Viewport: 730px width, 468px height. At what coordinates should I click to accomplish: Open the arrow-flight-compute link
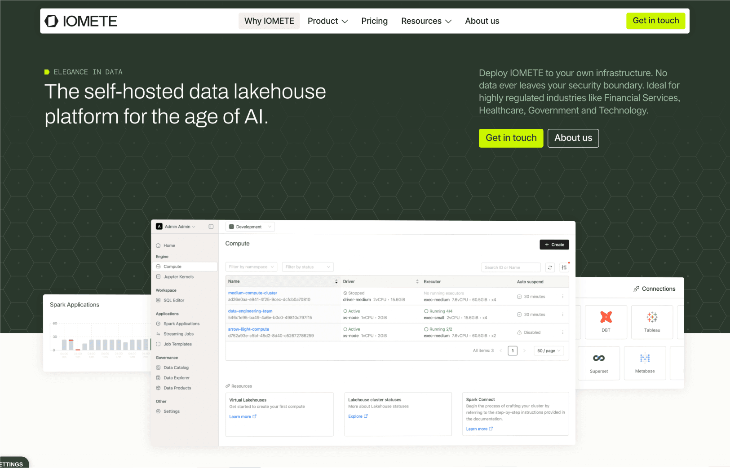pos(248,329)
